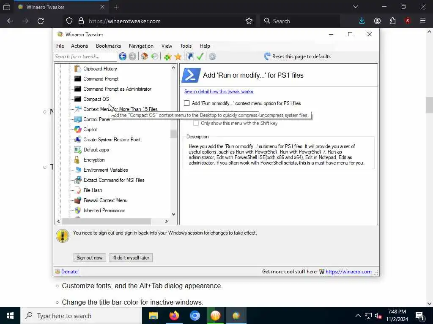Click the Winaero Tweaker browser tab
The image size is (433, 324).
pos(61,7)
